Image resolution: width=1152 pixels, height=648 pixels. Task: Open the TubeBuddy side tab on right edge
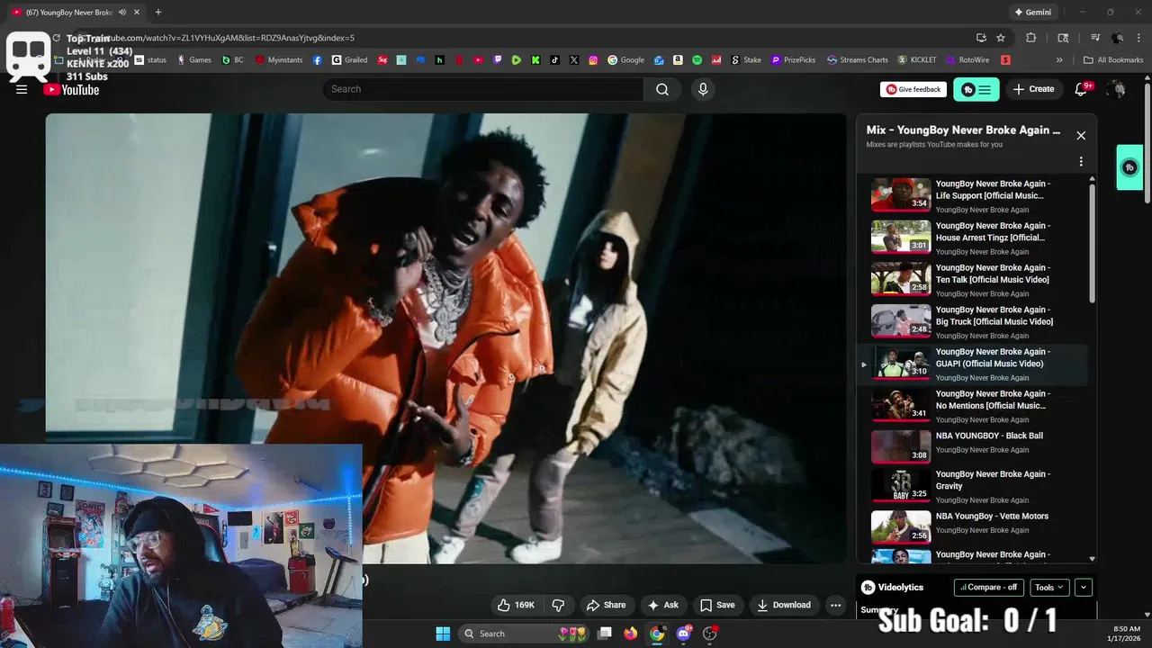(x=1129, y=167)
